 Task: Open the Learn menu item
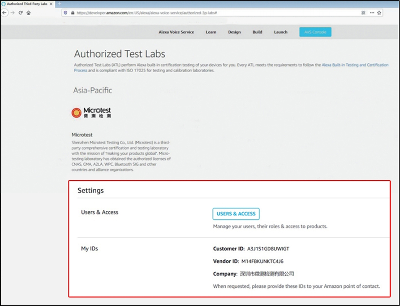[211, 32]
